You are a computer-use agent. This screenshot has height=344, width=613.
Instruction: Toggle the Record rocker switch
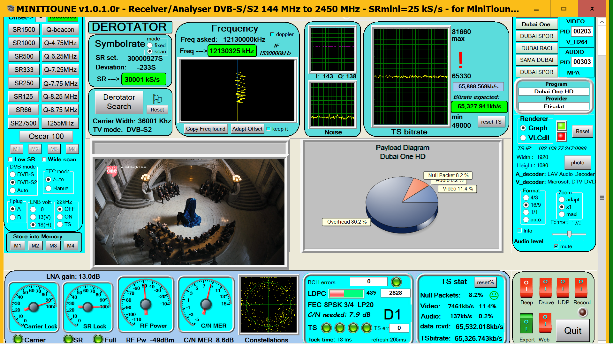[581, 288]
